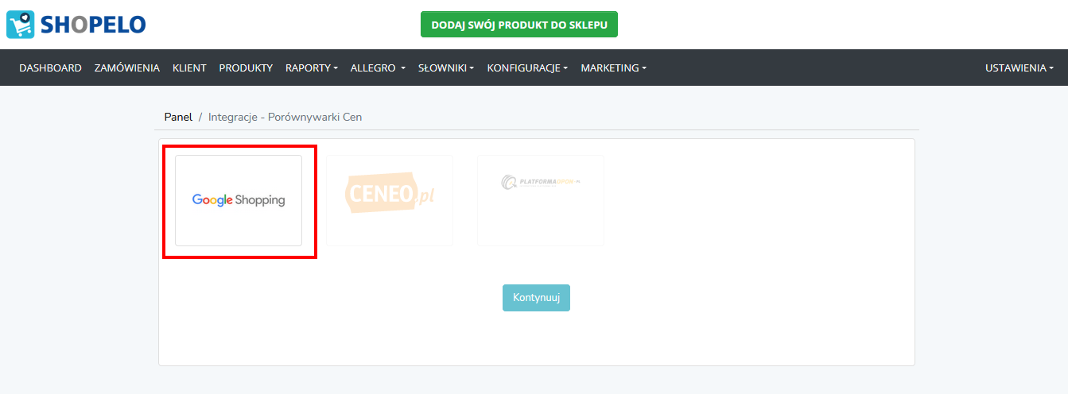Open the Dashboard menu item
Viewport: 1068px width, 394px height.
point(51,68)
